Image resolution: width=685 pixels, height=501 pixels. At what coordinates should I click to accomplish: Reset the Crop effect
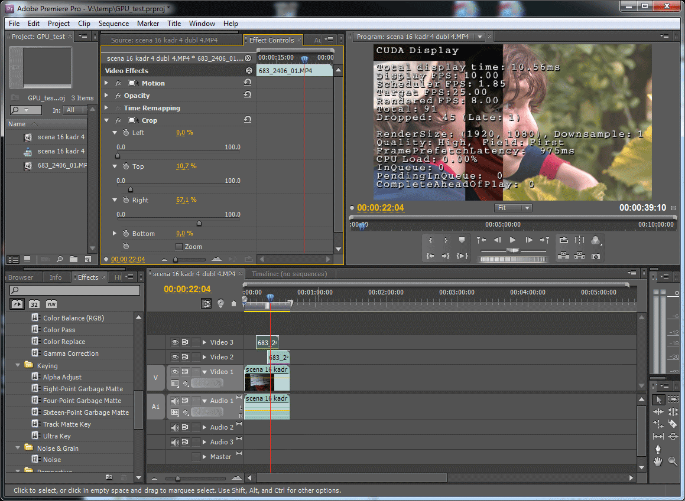tap(248, 119)
